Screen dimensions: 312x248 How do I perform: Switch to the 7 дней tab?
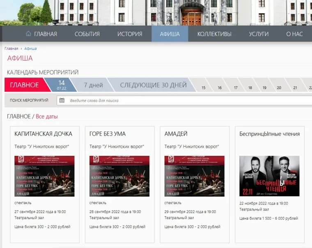pos(93,85)
